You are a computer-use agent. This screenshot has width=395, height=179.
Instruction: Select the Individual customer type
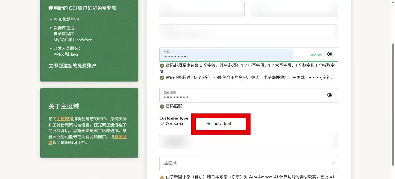[209, 123]
